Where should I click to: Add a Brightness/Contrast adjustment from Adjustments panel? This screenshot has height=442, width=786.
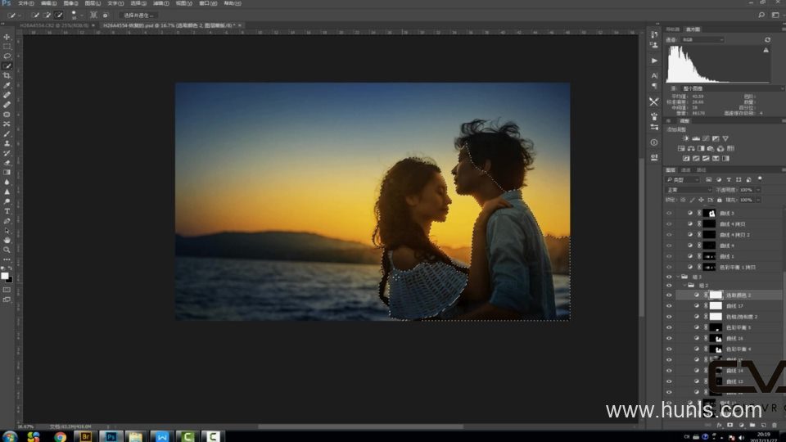point(685,138)
